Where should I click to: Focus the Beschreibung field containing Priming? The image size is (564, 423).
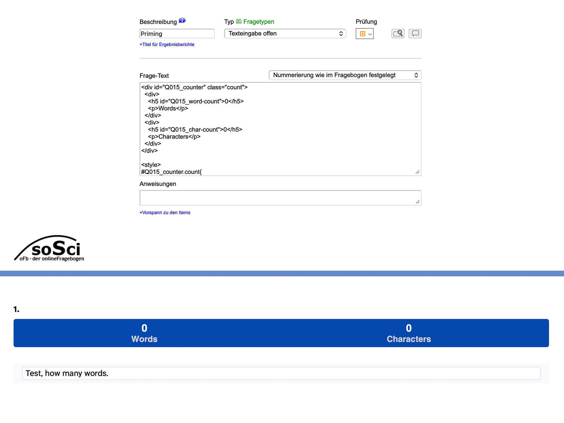pyautogui.click(x=177, y=34)
